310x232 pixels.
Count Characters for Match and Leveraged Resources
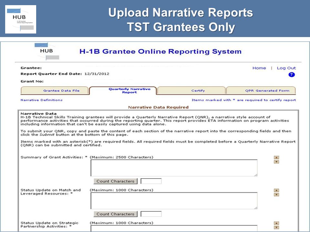coord(116,214)
